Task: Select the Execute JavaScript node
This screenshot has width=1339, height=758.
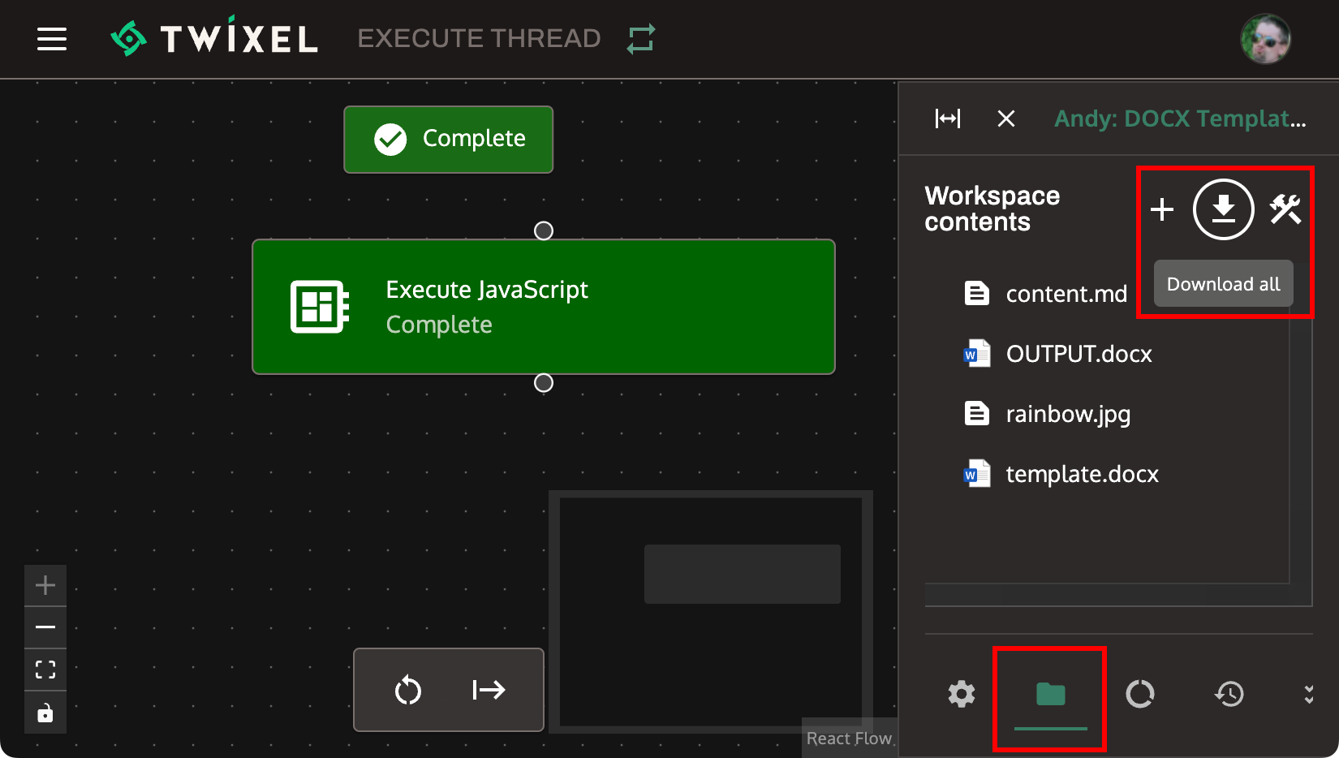Action: pyautogui.click(x=544, y=307)
